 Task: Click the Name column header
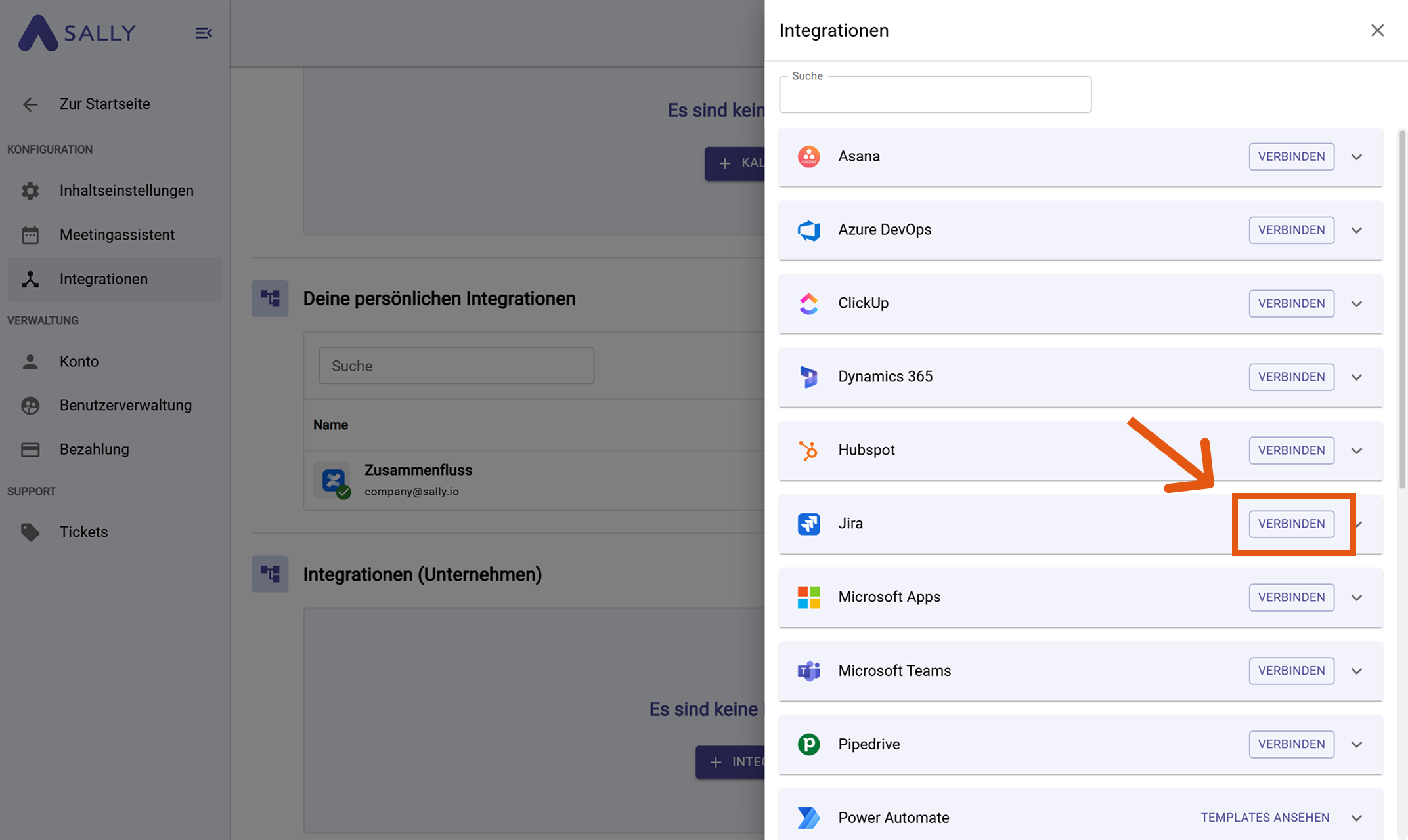point(330,425)
